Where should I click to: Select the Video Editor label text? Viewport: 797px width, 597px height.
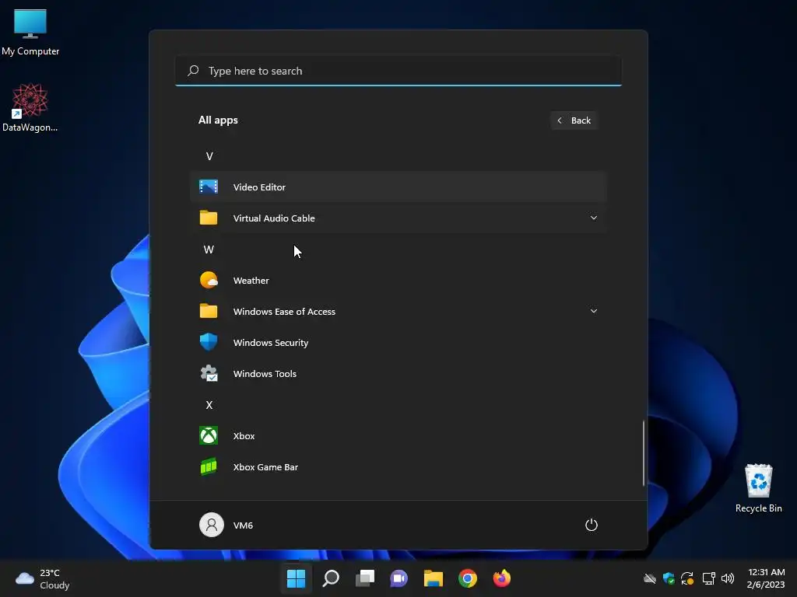[259, 187]
